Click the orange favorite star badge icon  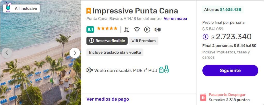click(89, 11)
